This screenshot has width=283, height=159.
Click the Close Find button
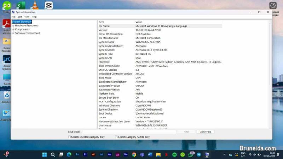pos(205,132)
